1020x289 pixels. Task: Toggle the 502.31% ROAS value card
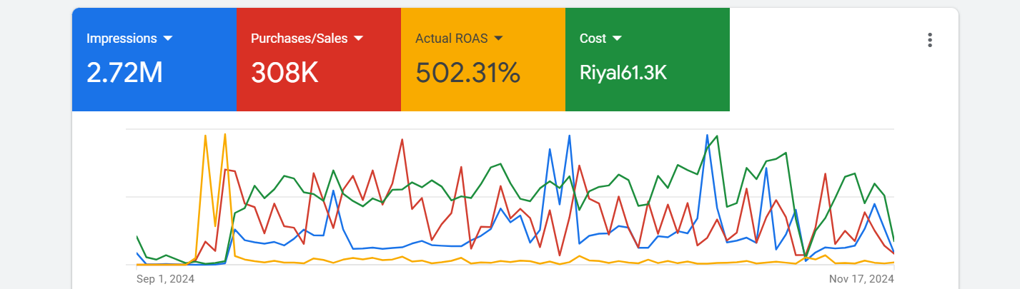click(467, 73)
